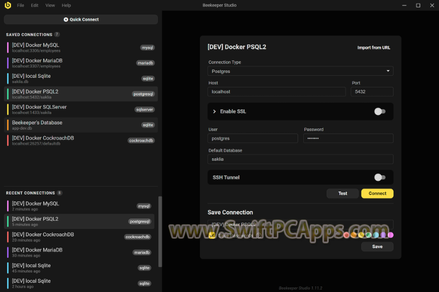This screenshot has height=292, width=439.
Task: Pick the purple connection color swatch
Action: pyautogui.click(x=384, y=235)
